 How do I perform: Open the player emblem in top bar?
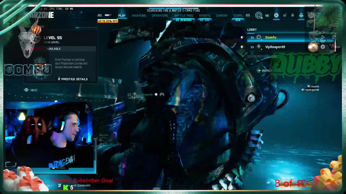click(259, 15)
